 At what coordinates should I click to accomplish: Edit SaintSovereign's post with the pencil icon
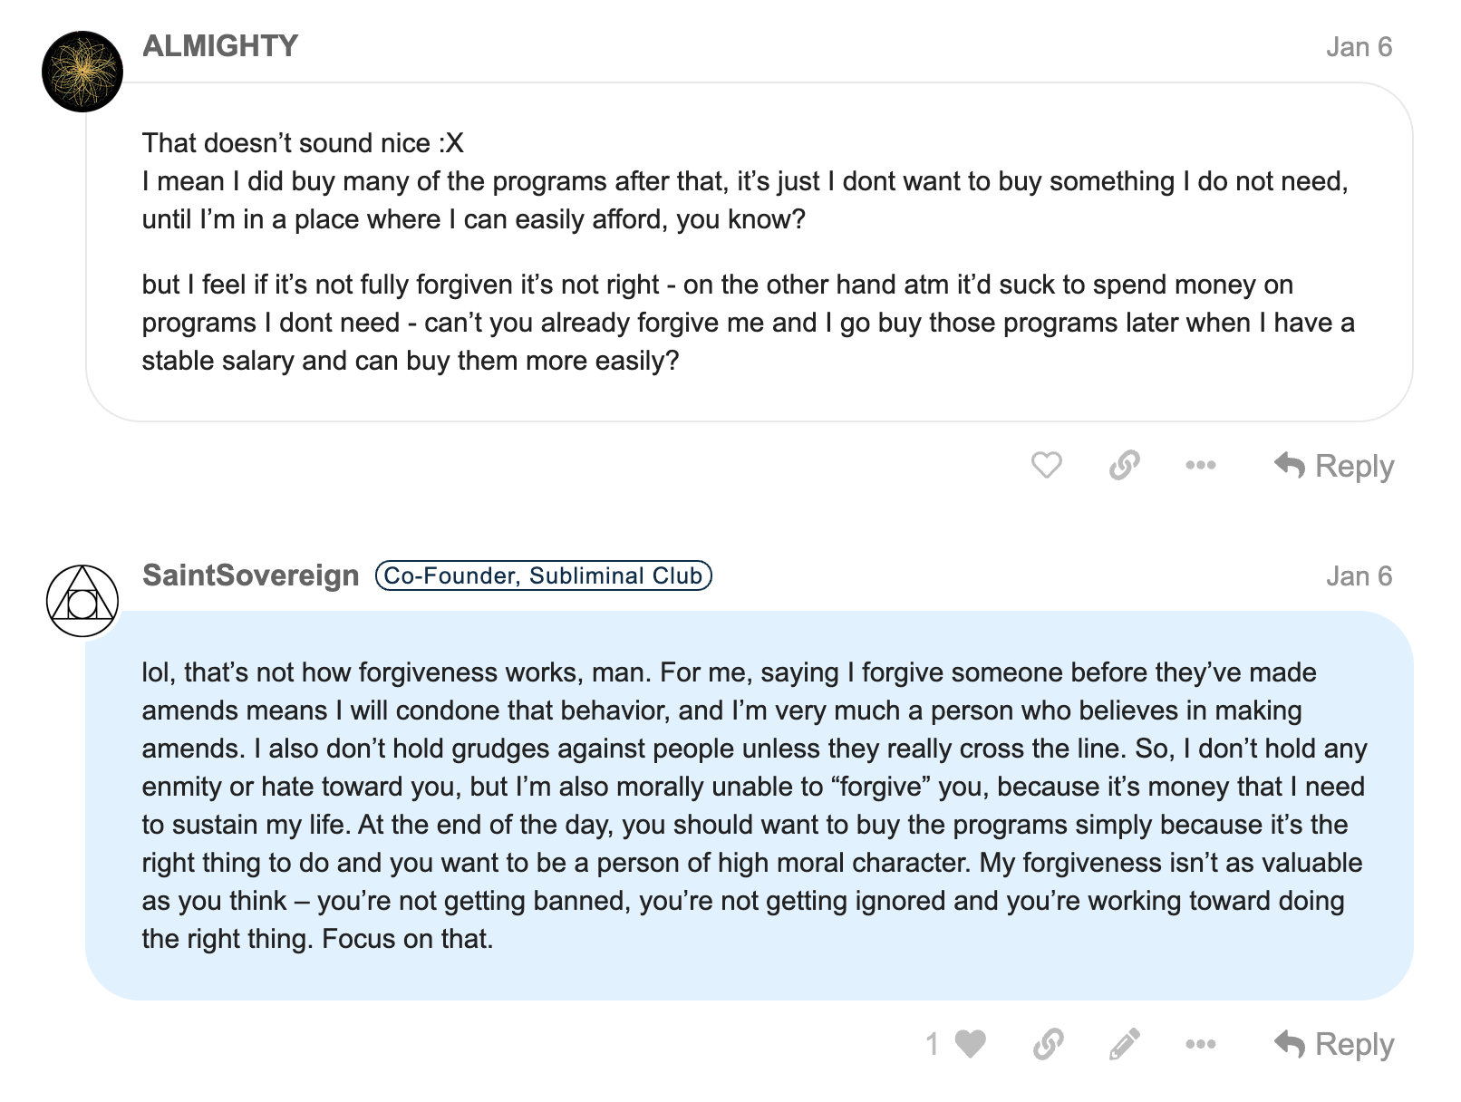[x=1124, y=1044]
